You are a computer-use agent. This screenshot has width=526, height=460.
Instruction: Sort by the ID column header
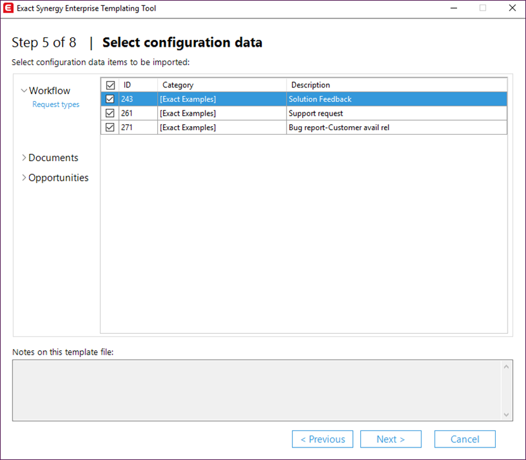coord(138,85)
